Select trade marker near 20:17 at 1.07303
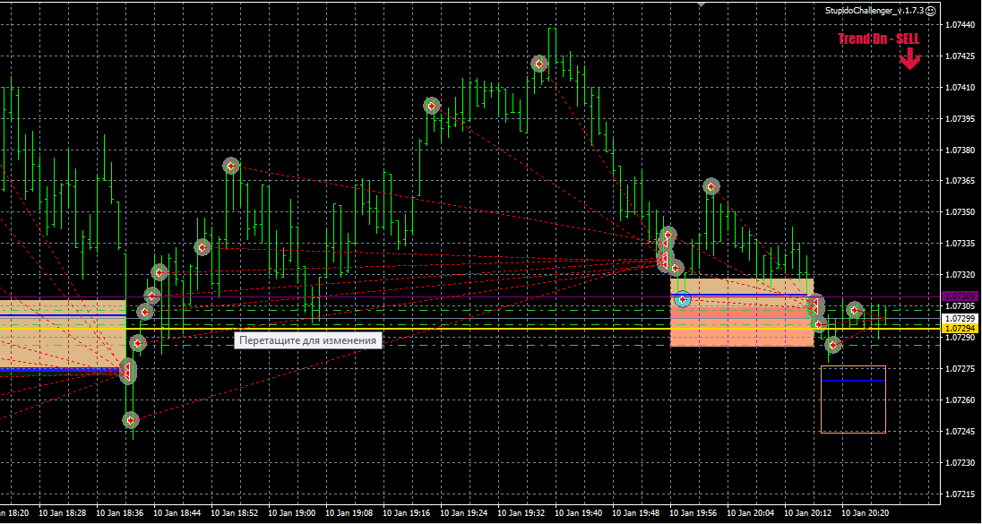 pyautogui.click(x=855, y=309)
